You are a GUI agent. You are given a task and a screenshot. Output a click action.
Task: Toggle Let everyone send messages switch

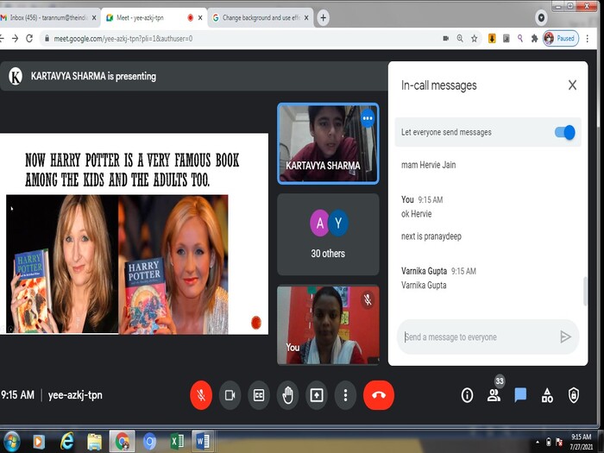click(x=564, y=132)
